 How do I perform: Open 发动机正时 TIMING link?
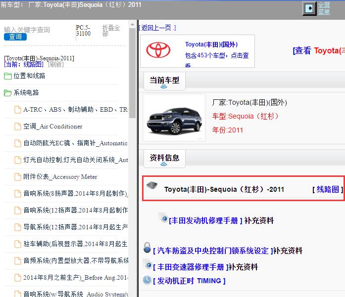189,281
